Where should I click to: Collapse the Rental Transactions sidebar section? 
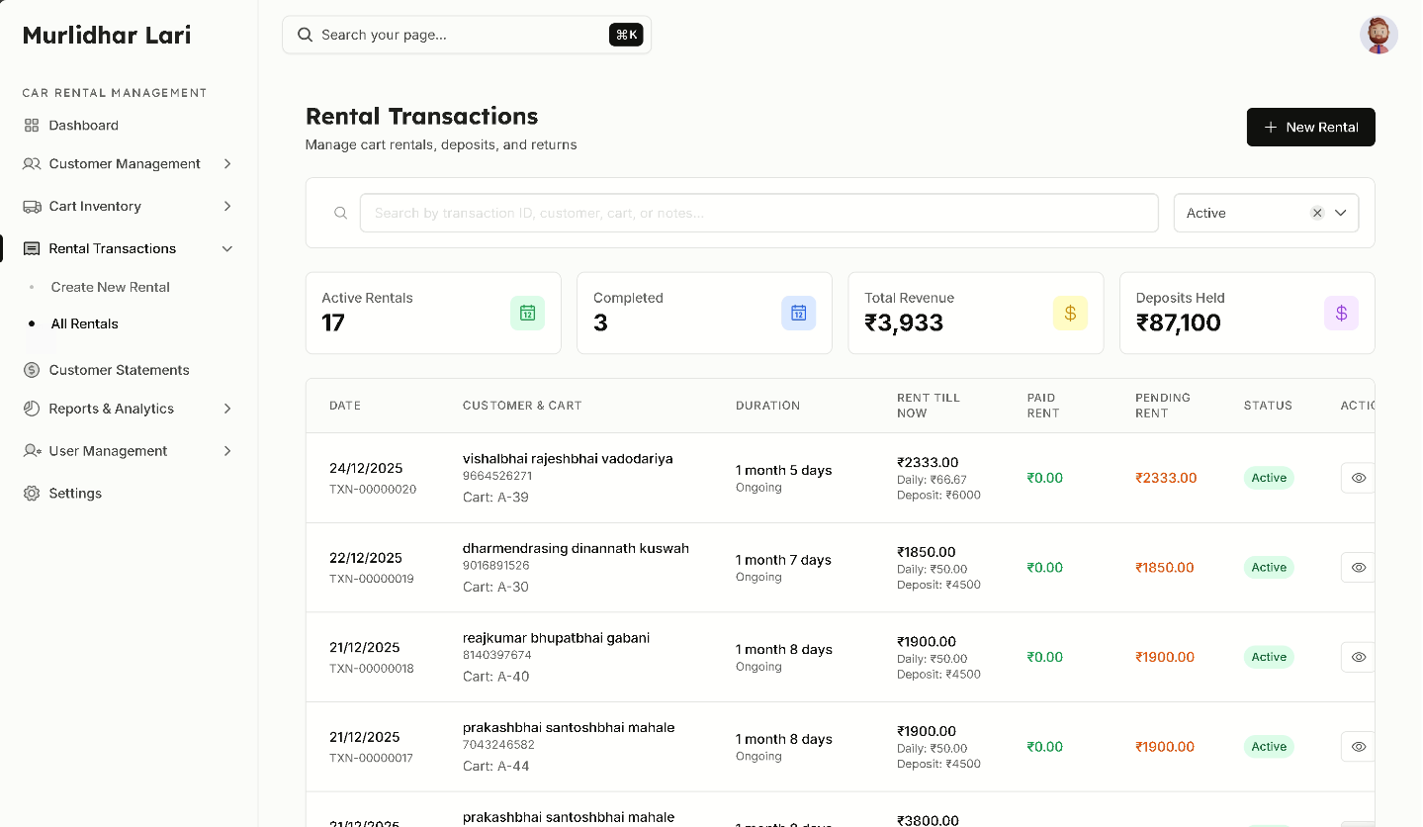pyautogui.click(x=228, y=248)
